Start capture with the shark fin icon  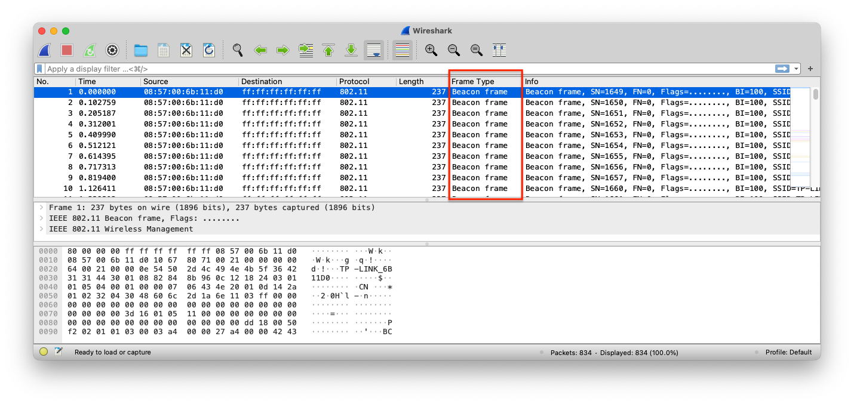45,50
